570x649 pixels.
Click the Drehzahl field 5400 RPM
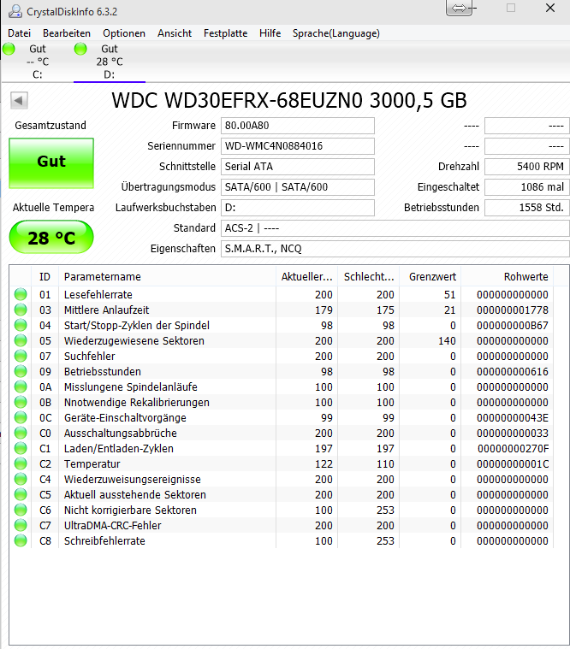527,167
